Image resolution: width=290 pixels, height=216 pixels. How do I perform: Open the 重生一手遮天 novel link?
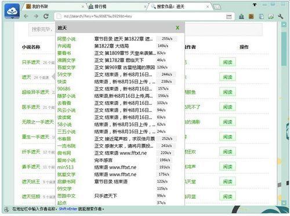35,137
